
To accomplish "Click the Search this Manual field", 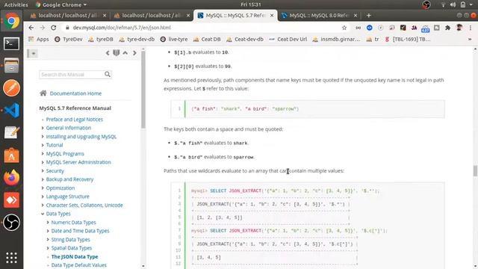I will 72,75.
